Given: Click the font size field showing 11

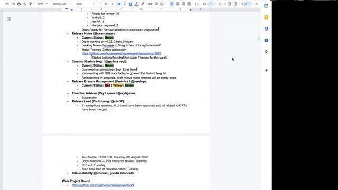Looking at the screenshot, I should tap(106, 4).
